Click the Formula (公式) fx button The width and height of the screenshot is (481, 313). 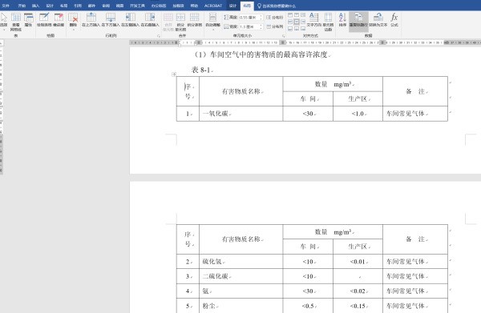click(x=394, y=19)
